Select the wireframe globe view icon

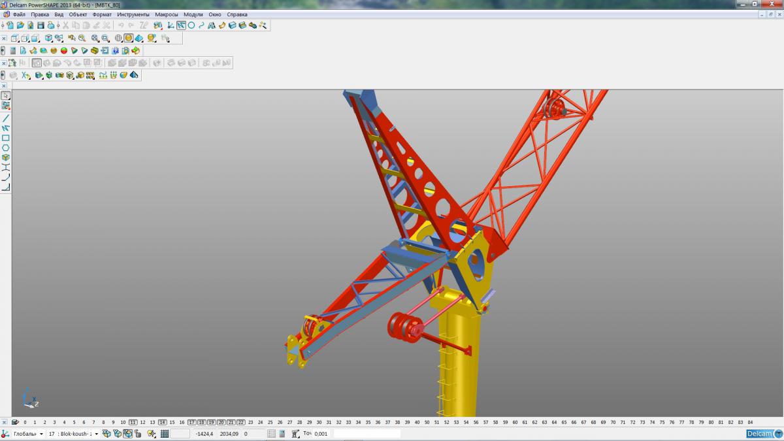(x=118, y=38)
